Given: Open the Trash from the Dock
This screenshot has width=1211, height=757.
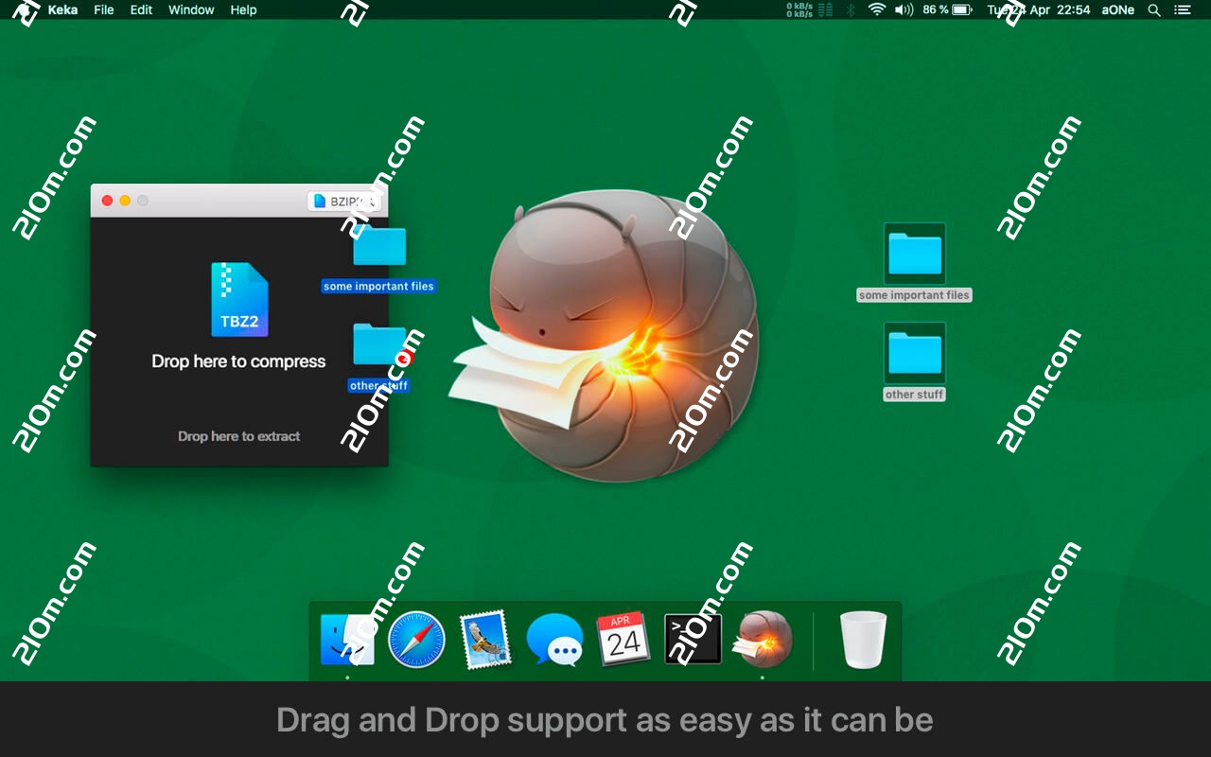Looking at the screenshot, I should [x=862, y=639].
